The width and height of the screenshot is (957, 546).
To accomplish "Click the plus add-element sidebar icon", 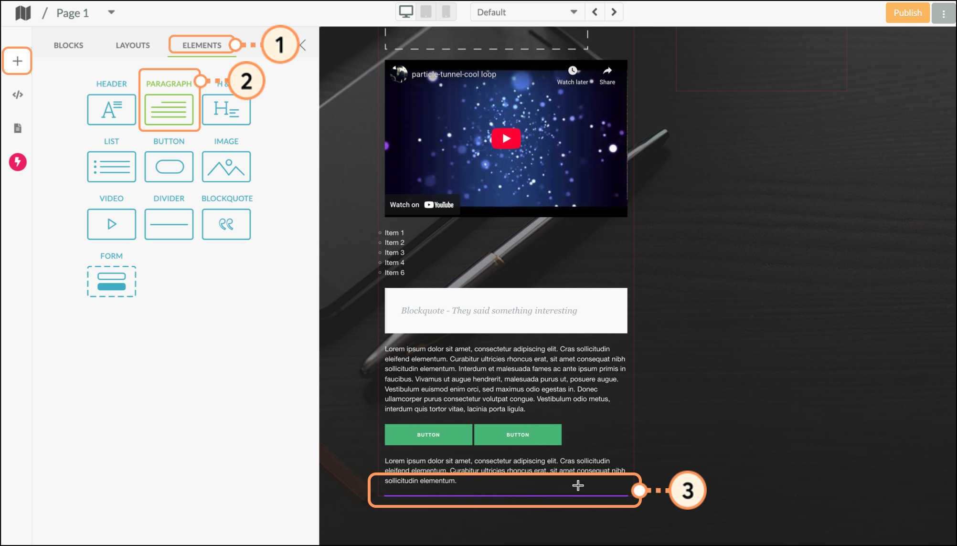I will click(17, 61).
